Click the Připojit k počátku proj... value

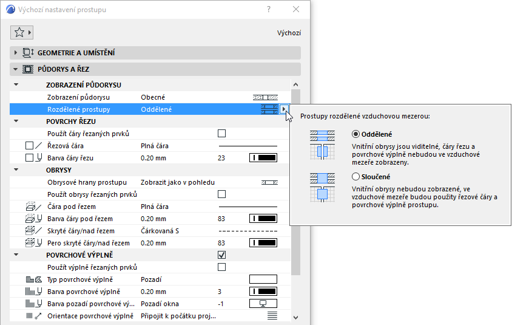point(178,316)
